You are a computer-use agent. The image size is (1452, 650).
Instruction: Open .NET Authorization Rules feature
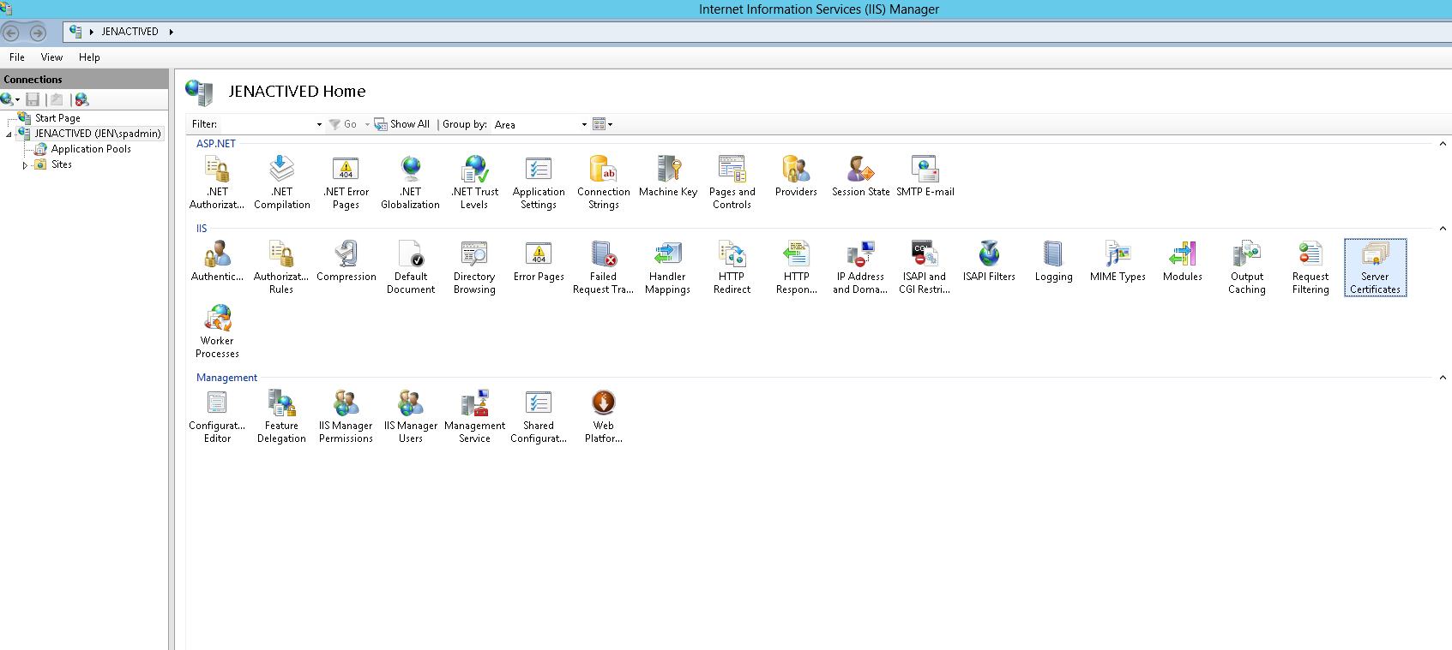(217, 182)
